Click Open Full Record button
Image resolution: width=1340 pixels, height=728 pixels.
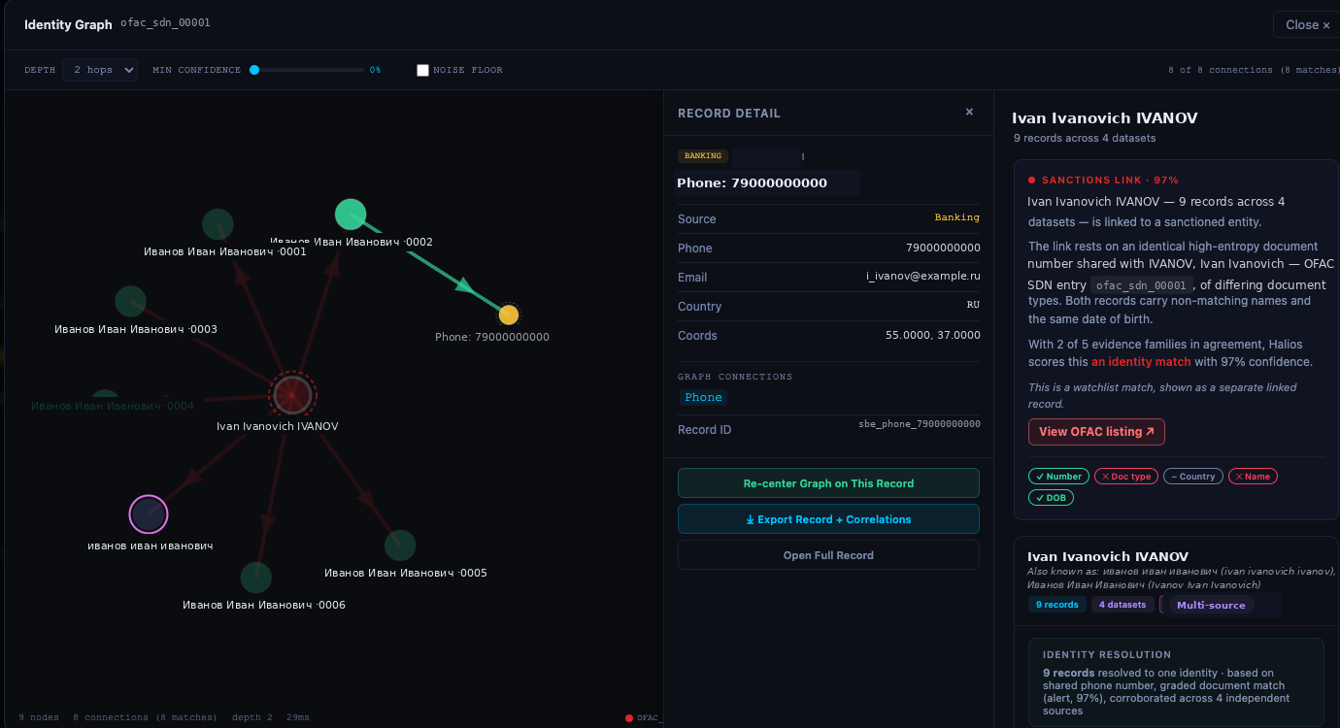tap(828, 555)
